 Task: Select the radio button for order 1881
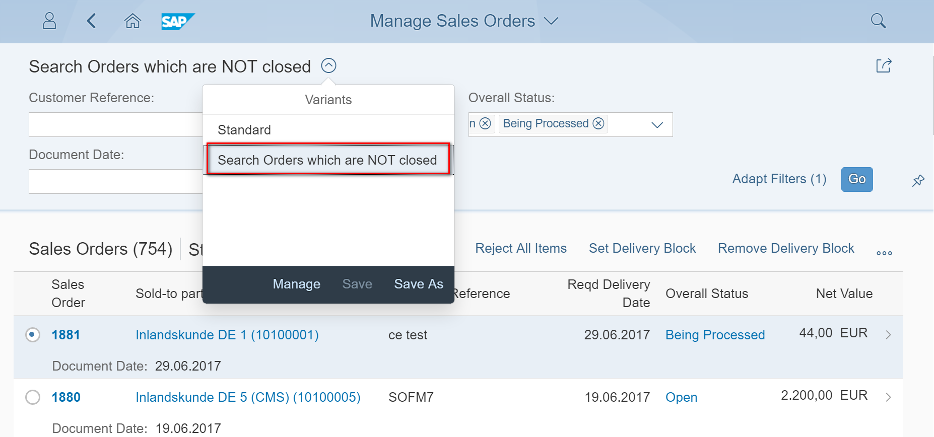33,335
